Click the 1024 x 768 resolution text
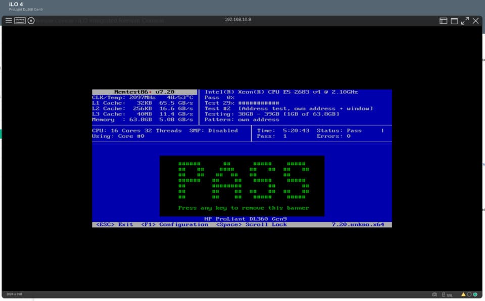 (14, 294)
